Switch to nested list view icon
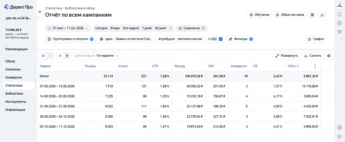The image size is (345, 142). point(50,56)
